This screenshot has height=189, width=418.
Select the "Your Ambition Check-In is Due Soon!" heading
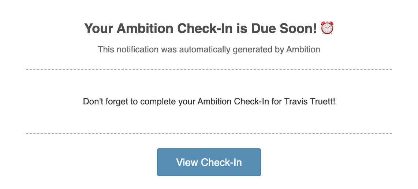point(201,29)
